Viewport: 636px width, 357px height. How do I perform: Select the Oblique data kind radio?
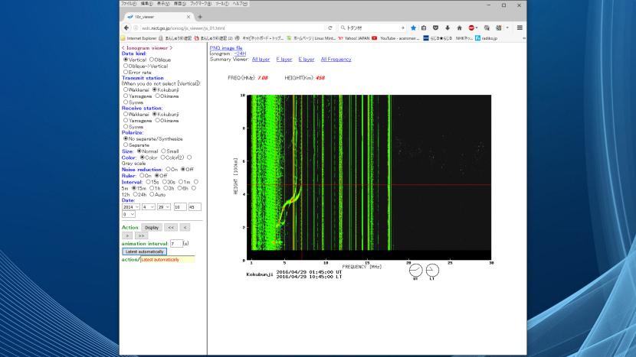point(152,59)
